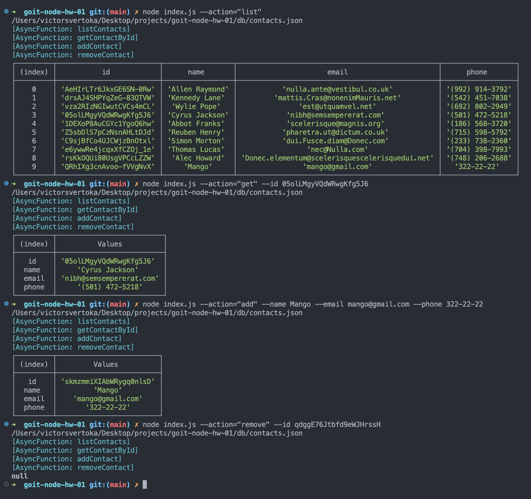This screenshot has height=499, width=531.
Task: Click the id 'qdggE76Jtbfd9eWJHrssH' in the remove command
Action: pos(337,424)
